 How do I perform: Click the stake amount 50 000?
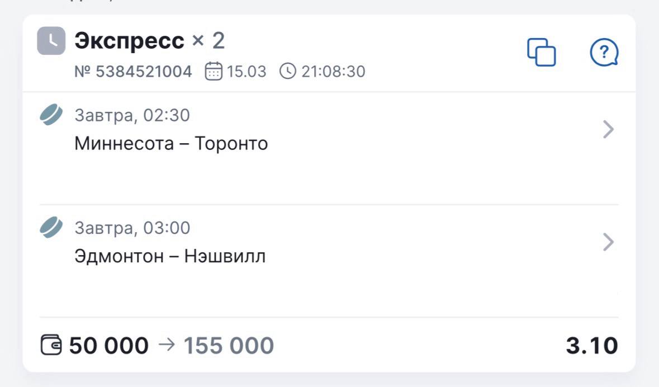pyautogui.click(x=109, y=346)
